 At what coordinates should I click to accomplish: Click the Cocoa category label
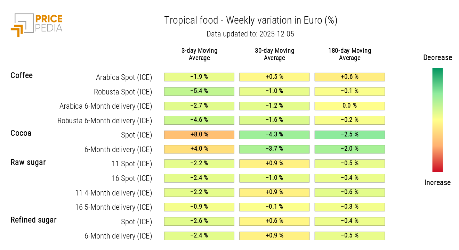pyautogui.click(x=21, y=133)
